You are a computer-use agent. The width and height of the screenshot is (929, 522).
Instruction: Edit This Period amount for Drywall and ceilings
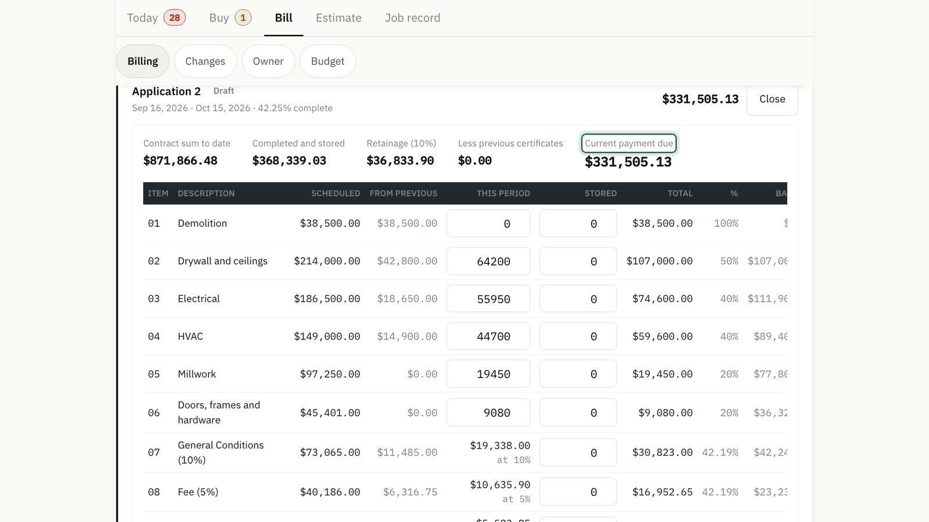[x=488, y=261]
